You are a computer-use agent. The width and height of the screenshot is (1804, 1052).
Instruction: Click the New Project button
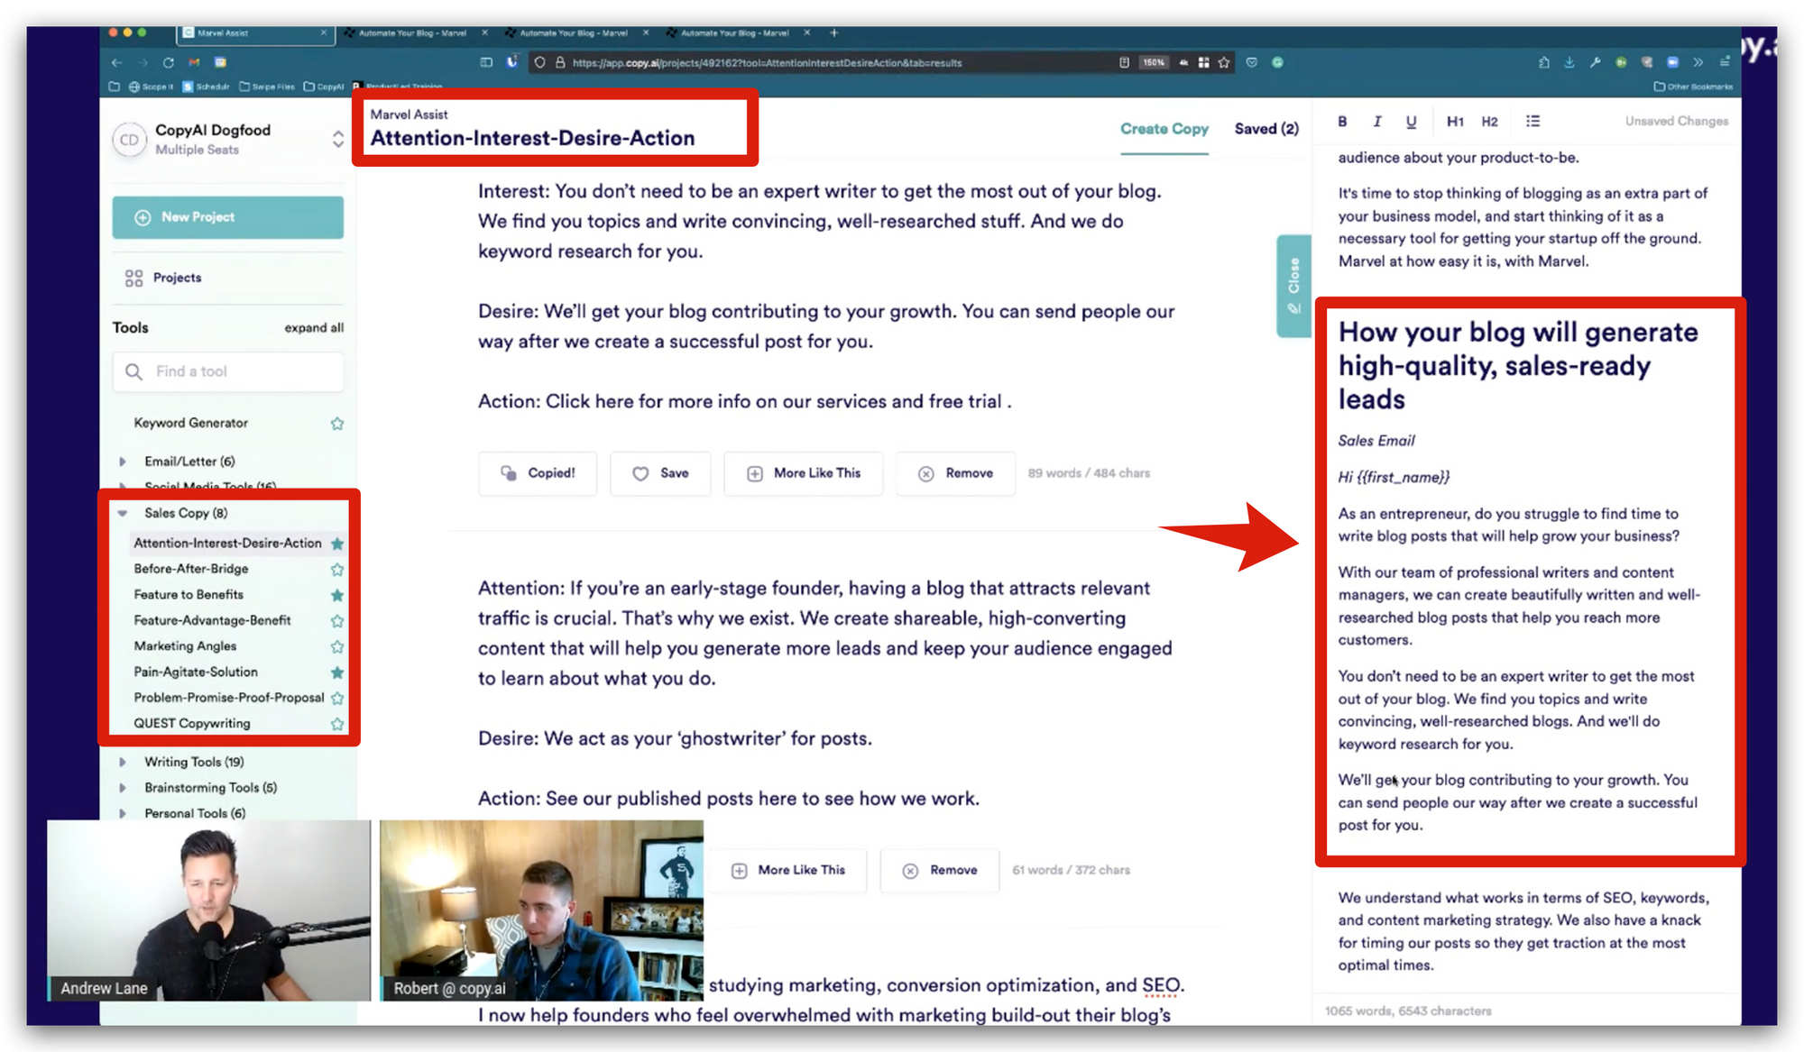coord(227,217)
